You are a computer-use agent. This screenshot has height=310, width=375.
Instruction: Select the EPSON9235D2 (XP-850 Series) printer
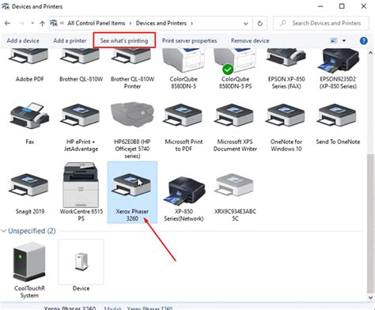pyautogui.click(x=338, y=61)
